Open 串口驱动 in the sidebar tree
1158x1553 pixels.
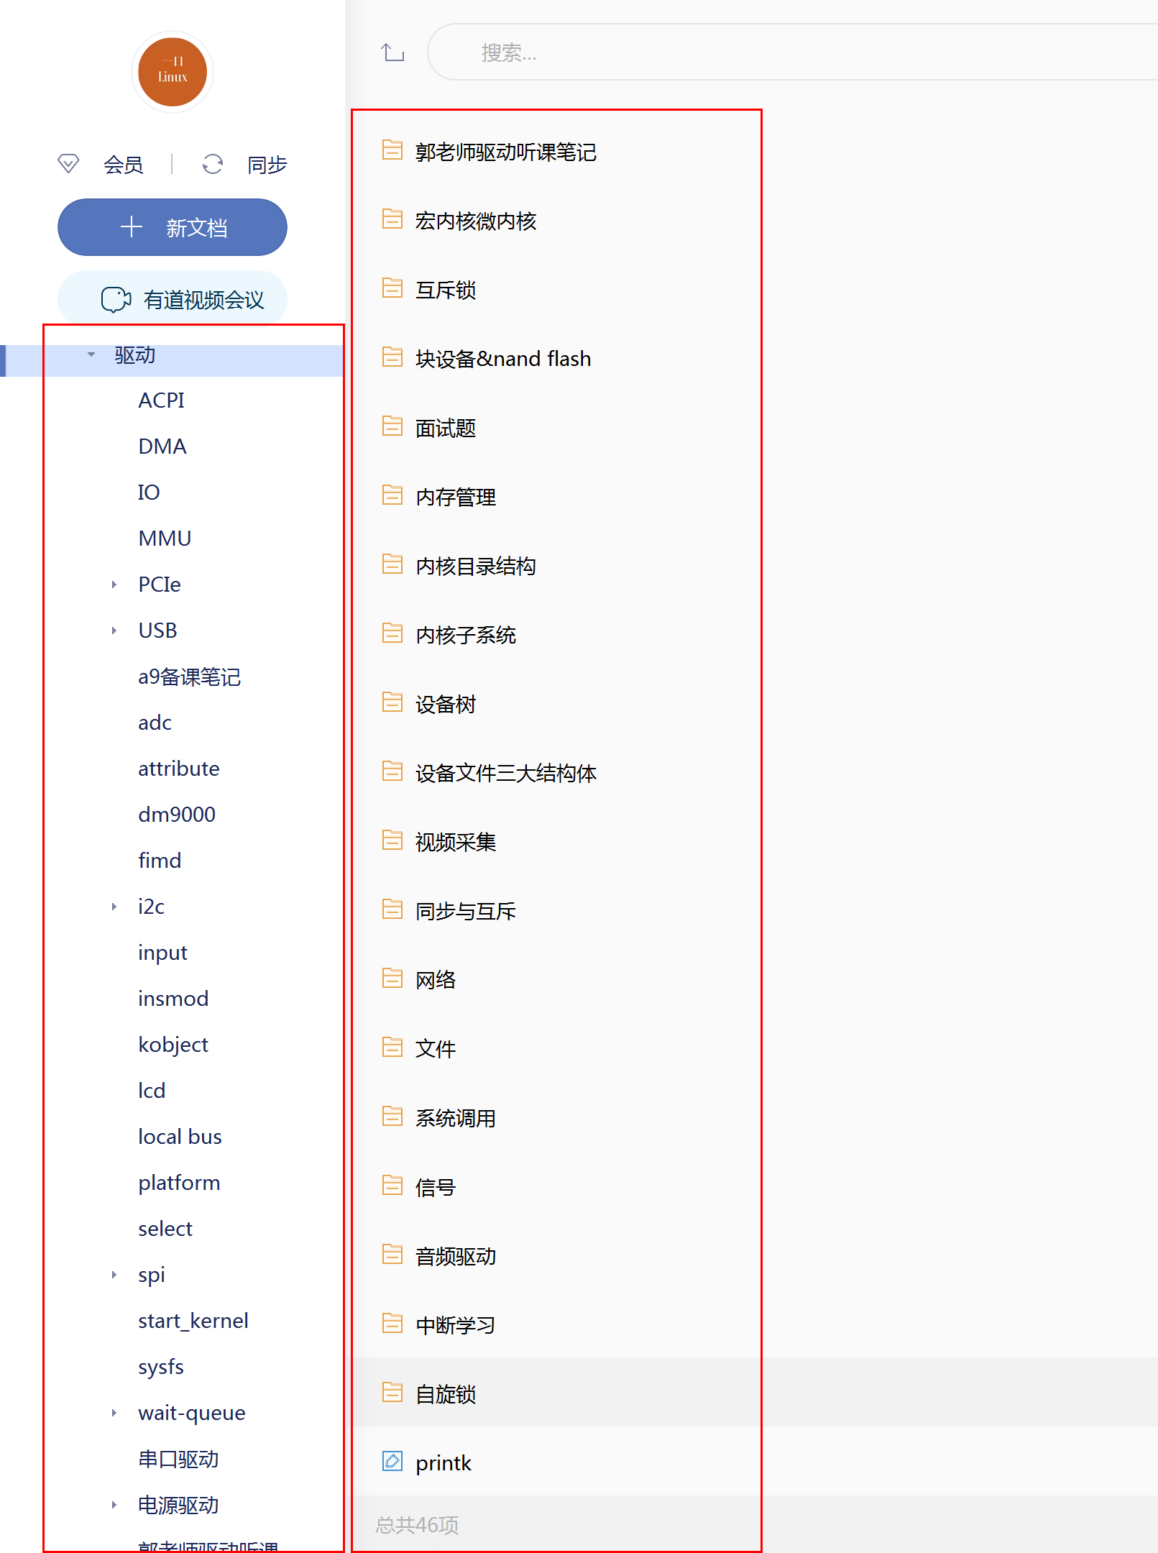point(178,1459)
